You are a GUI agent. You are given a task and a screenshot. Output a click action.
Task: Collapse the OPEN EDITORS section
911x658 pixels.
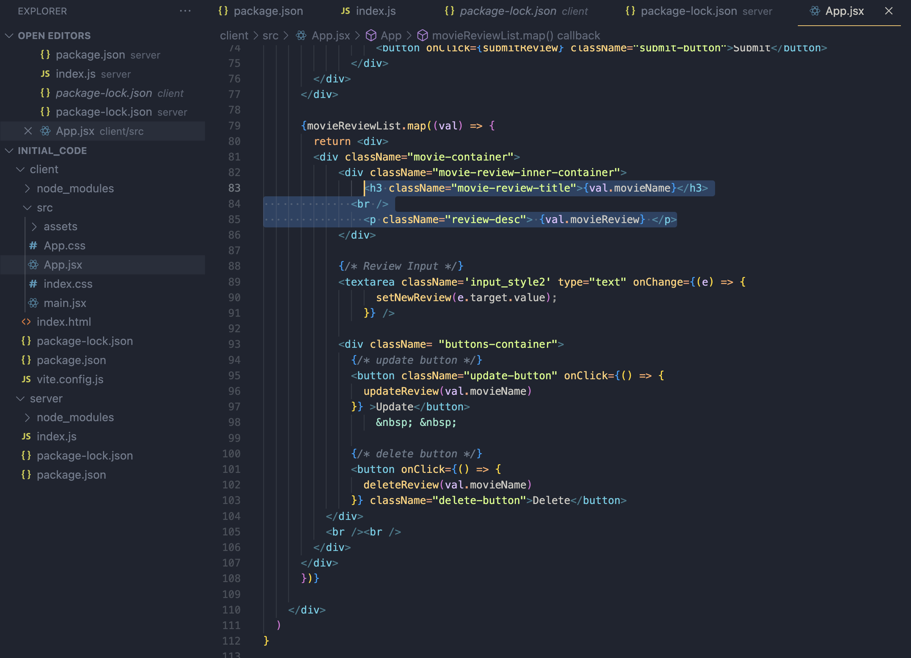tap(9, 36)
